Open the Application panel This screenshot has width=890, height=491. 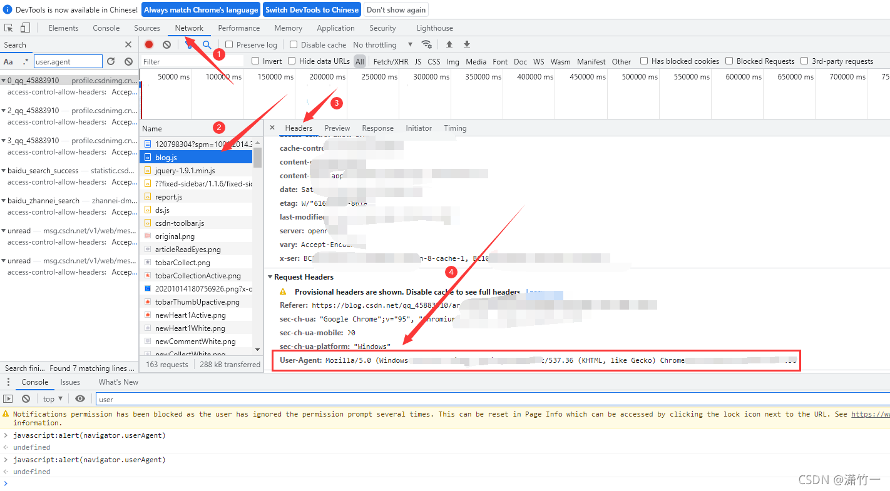pyautogui.click(x=335, y=28)
